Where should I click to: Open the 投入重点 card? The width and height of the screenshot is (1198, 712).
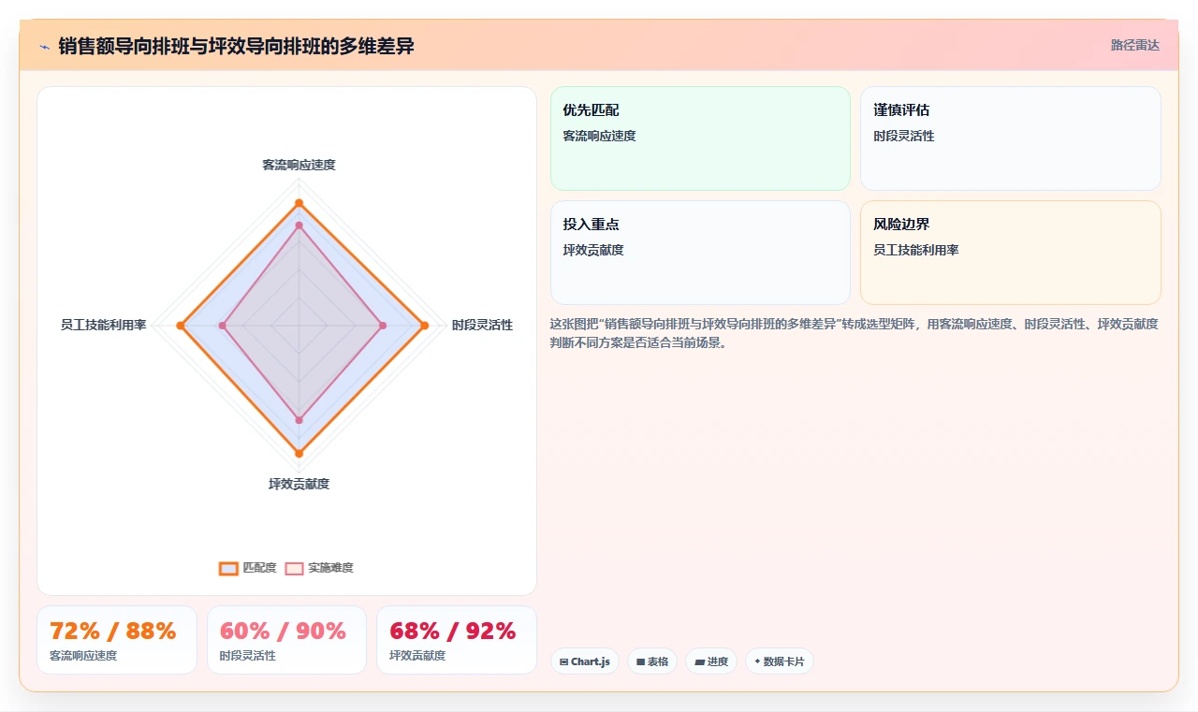(x=700, y=253)
